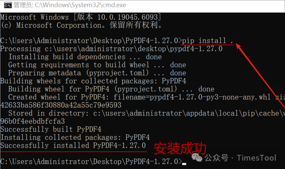Click the cmd.exe icon in title bar

[x=8, y=5]
